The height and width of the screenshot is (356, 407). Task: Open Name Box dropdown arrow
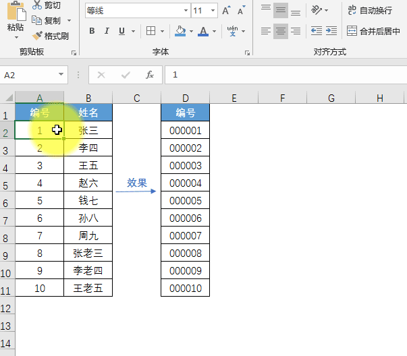[x=61, y=75]
